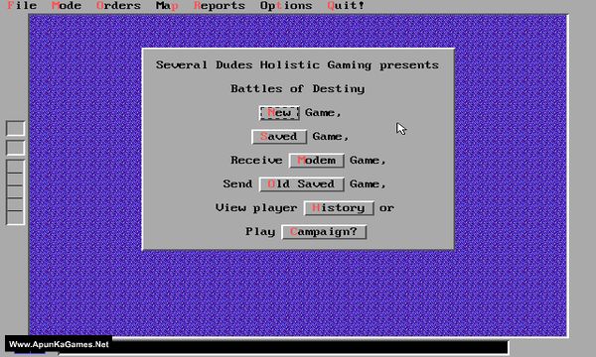Start a New game
Viewport: 596px width, 357px height.
point(279,113)
